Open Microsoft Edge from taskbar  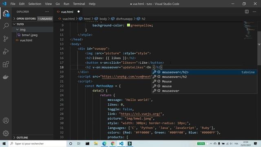pos(104,143)
